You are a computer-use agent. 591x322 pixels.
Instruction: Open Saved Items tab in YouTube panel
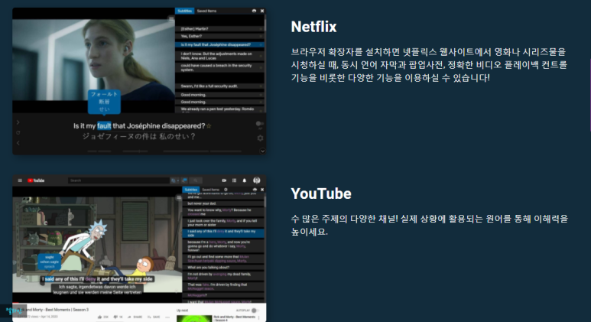tap(210, 190)
